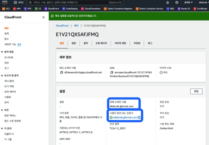Open 사용량 in the sidebar
This screenshot has width=209, height=145.
tap(8, 97)
